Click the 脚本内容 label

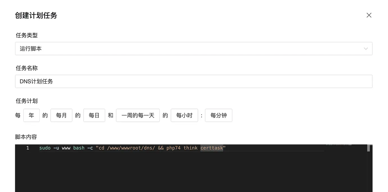click(26, 137)
